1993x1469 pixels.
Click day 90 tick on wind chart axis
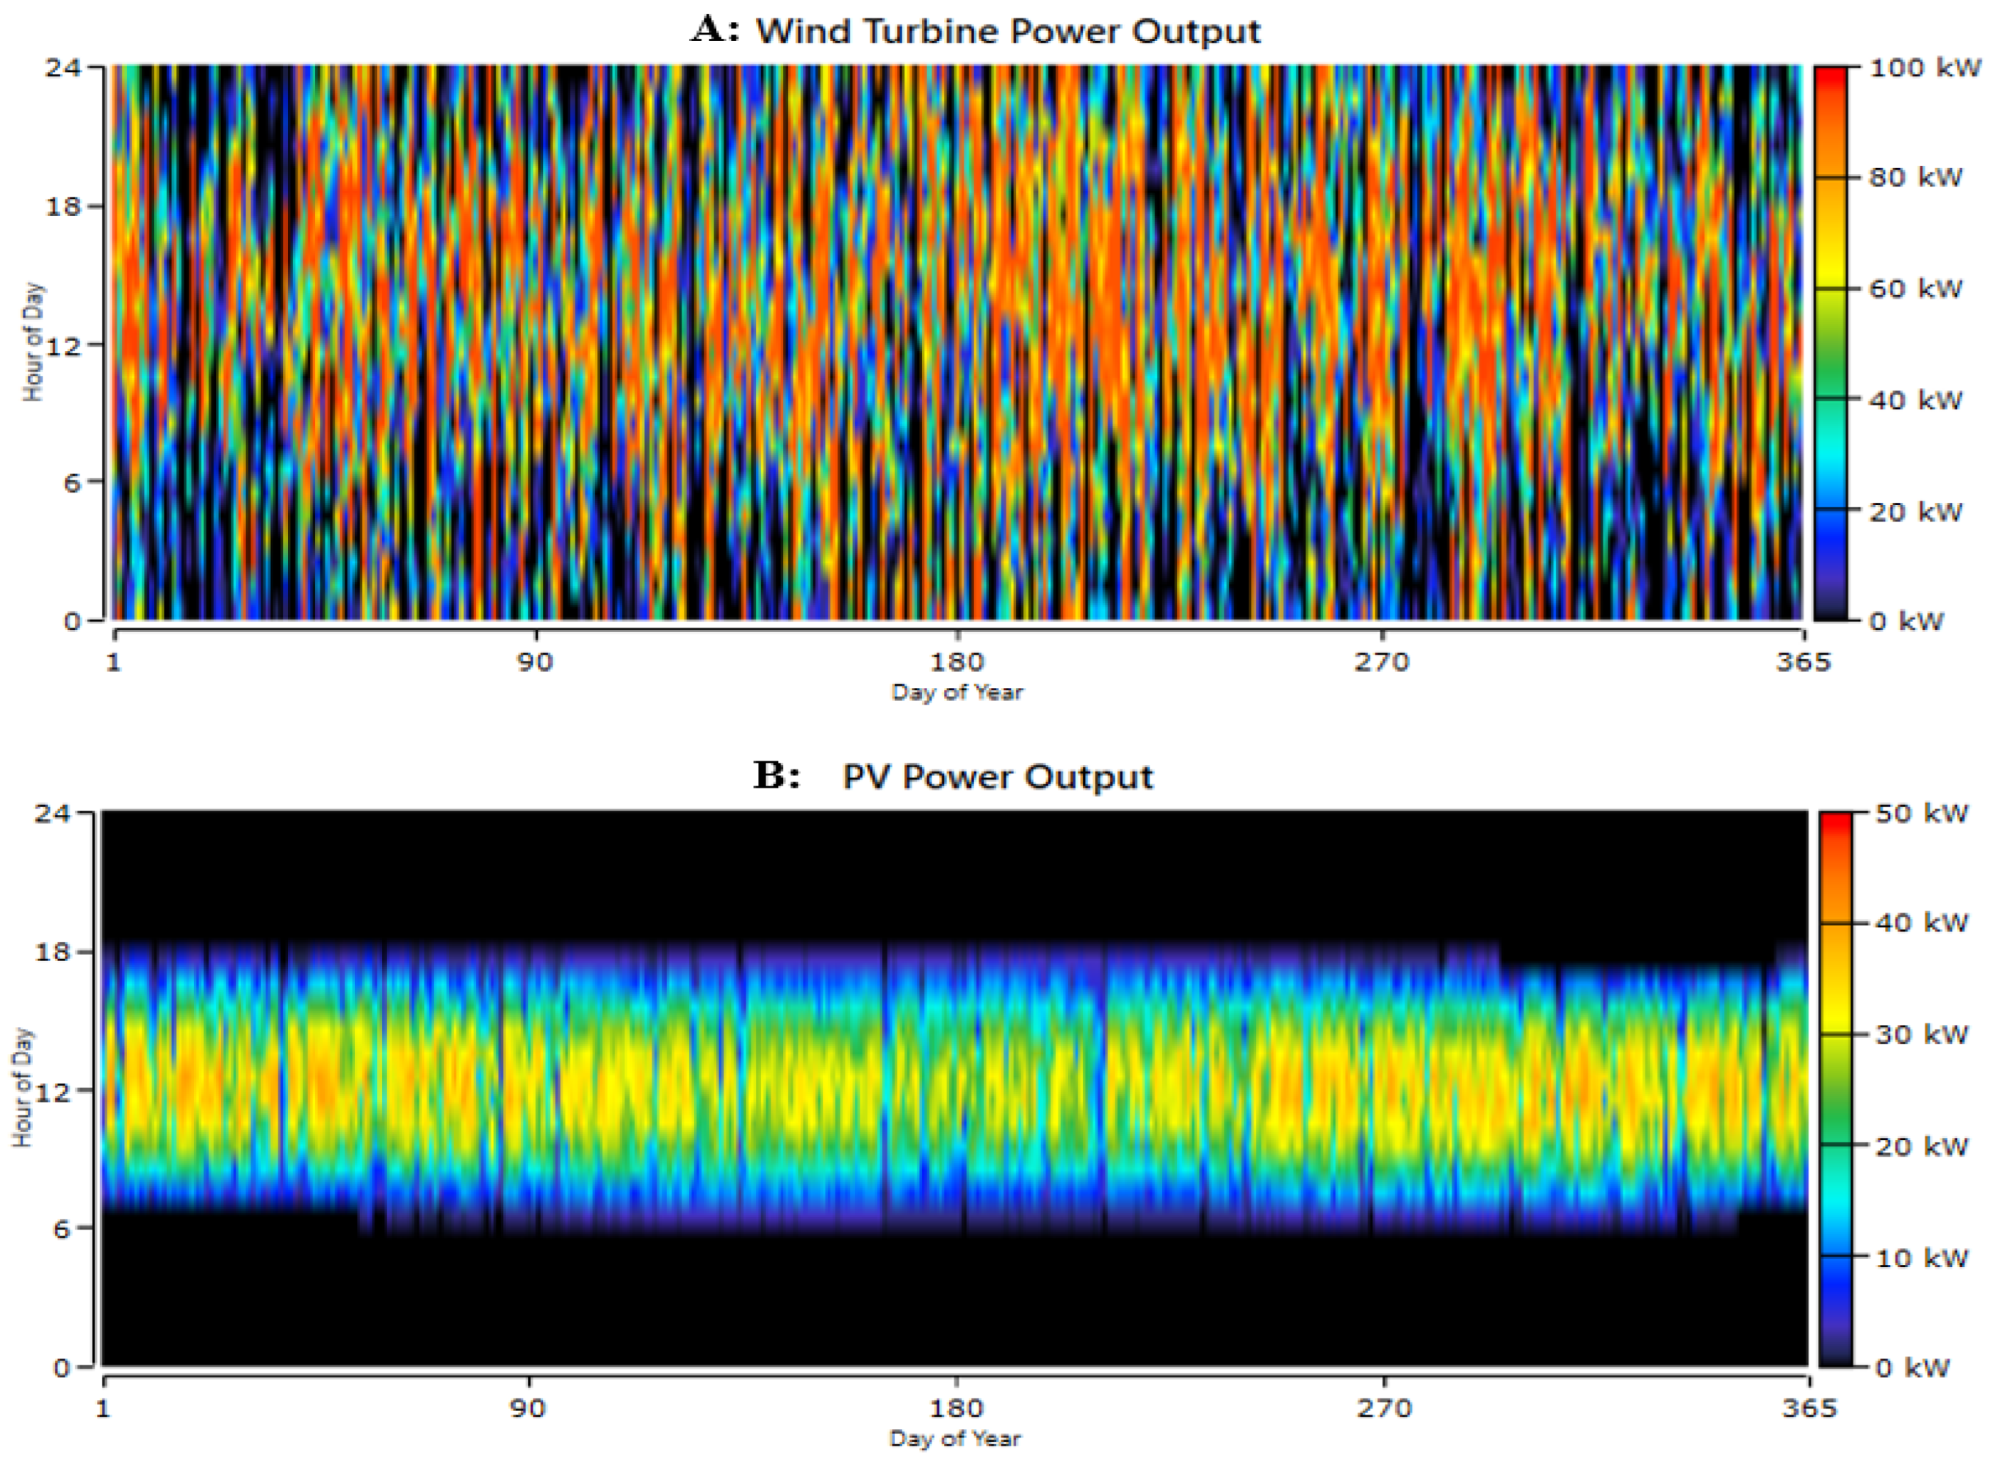[536, 661]
